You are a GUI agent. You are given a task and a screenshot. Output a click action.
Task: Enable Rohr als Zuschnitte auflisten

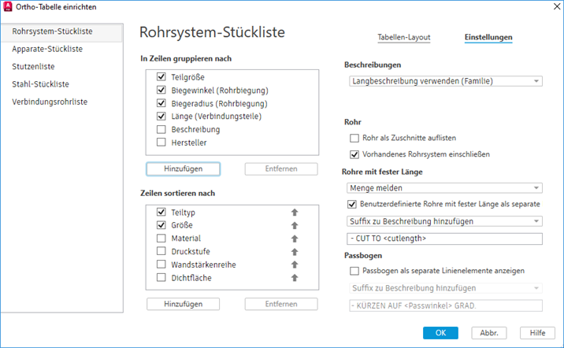[354, 138]
